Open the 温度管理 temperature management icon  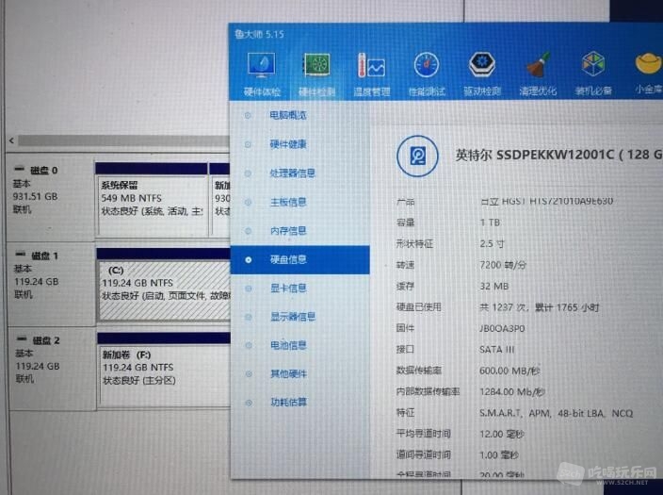[372, 74]
